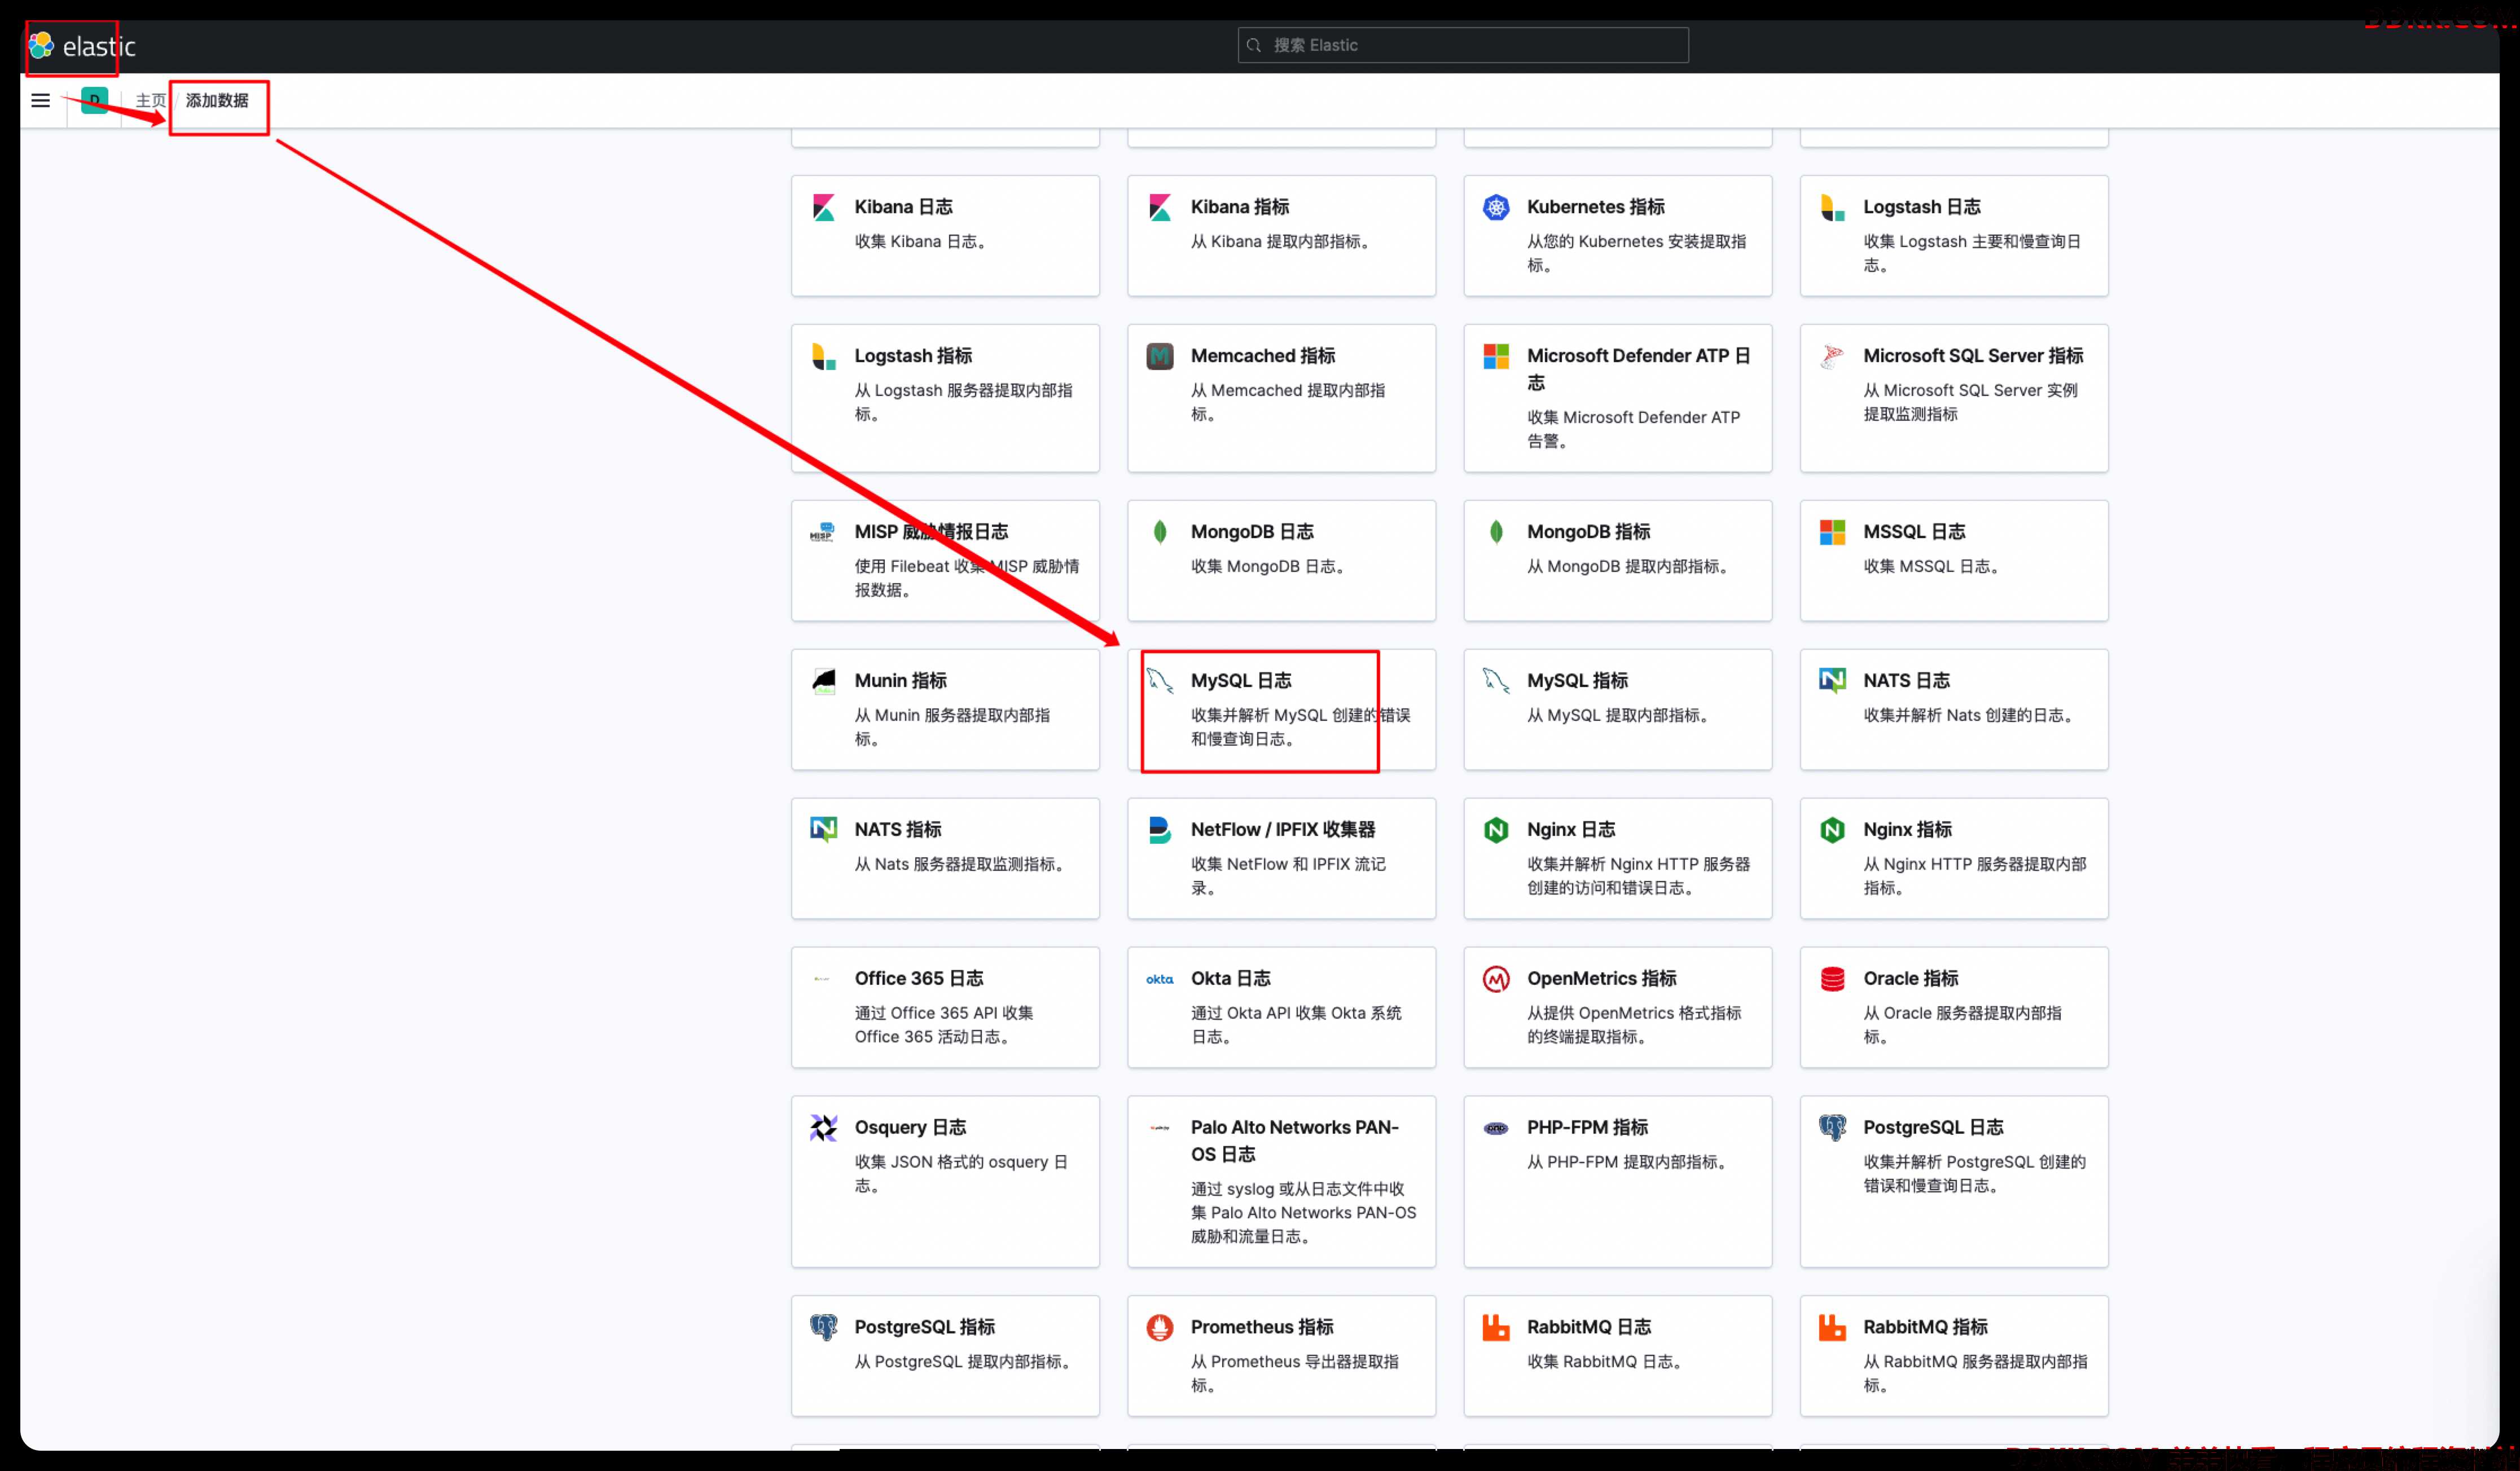Focus the 搜索 Elastic search field

coord(1463,45)
